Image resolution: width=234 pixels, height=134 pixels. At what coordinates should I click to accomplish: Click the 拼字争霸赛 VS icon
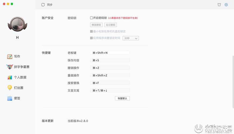(x=10, y=67)
